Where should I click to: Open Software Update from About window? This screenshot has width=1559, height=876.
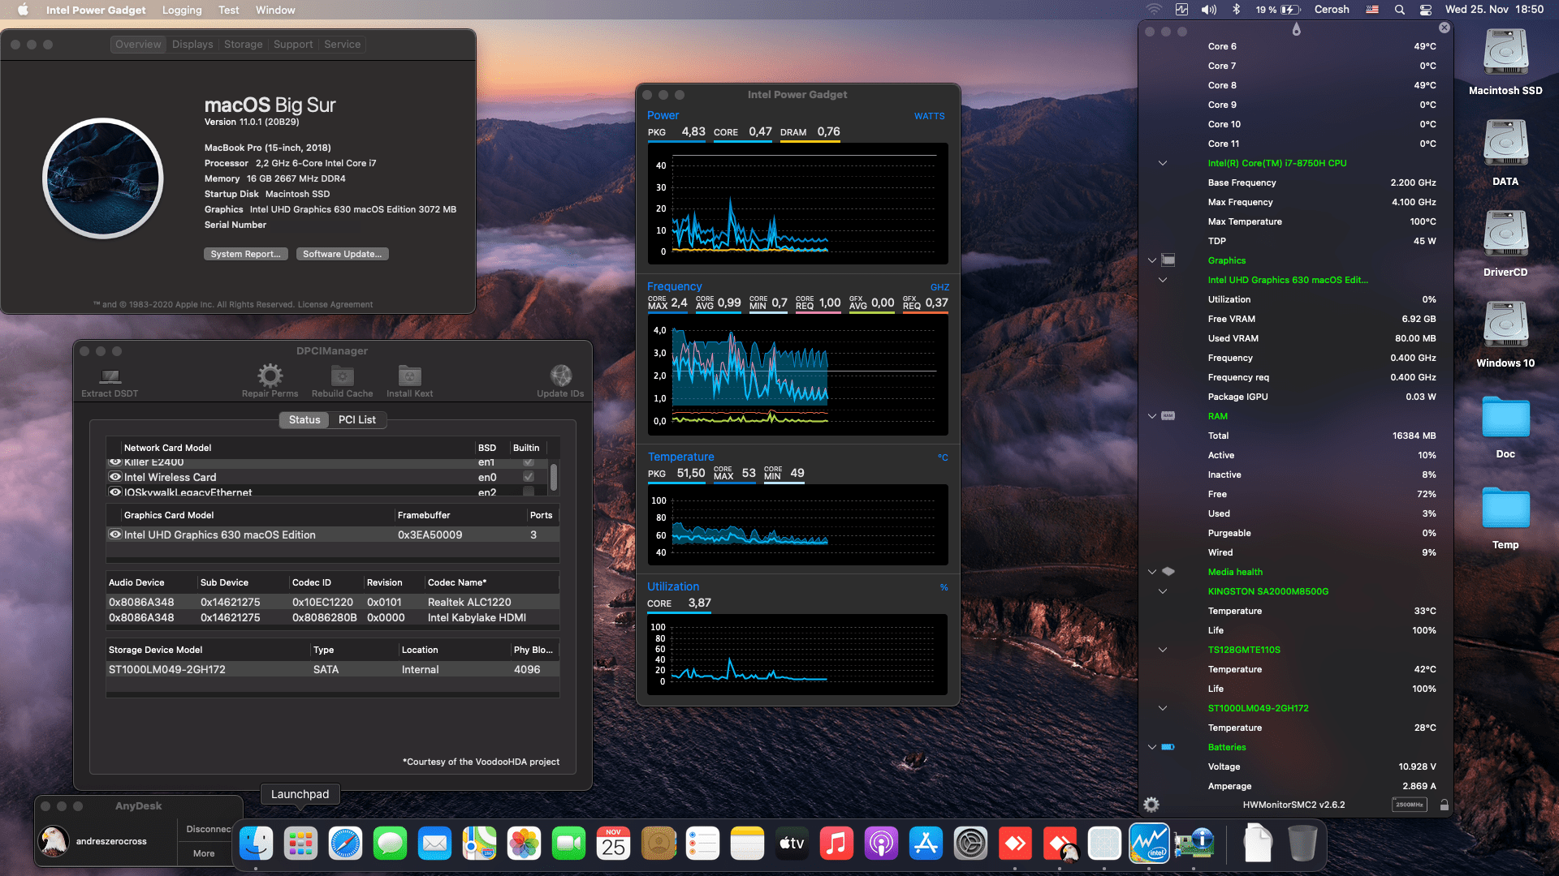pos(342,254)
